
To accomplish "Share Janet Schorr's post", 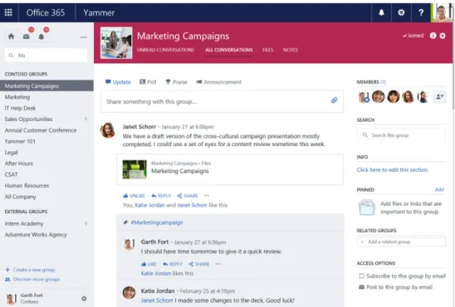I will (188, 196).
